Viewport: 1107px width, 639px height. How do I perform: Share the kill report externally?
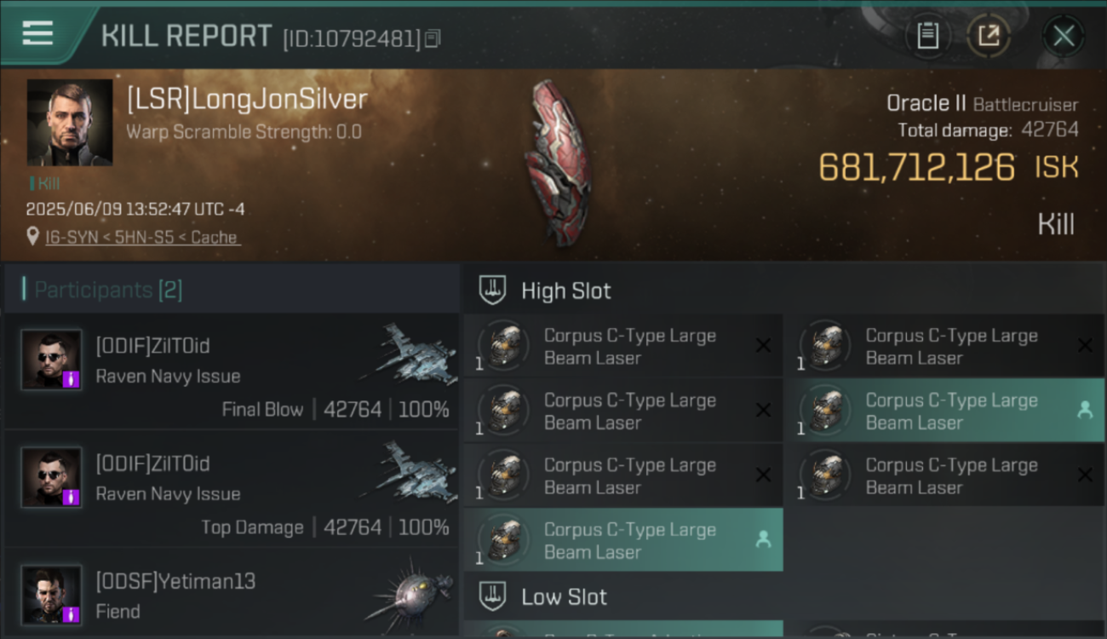(x=989, y=36)
